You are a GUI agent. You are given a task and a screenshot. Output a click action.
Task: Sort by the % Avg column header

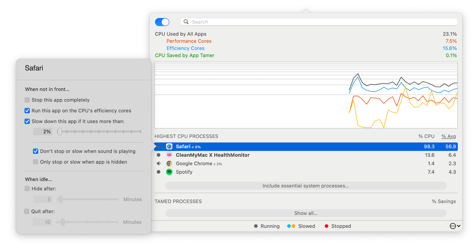coord(448,136)
